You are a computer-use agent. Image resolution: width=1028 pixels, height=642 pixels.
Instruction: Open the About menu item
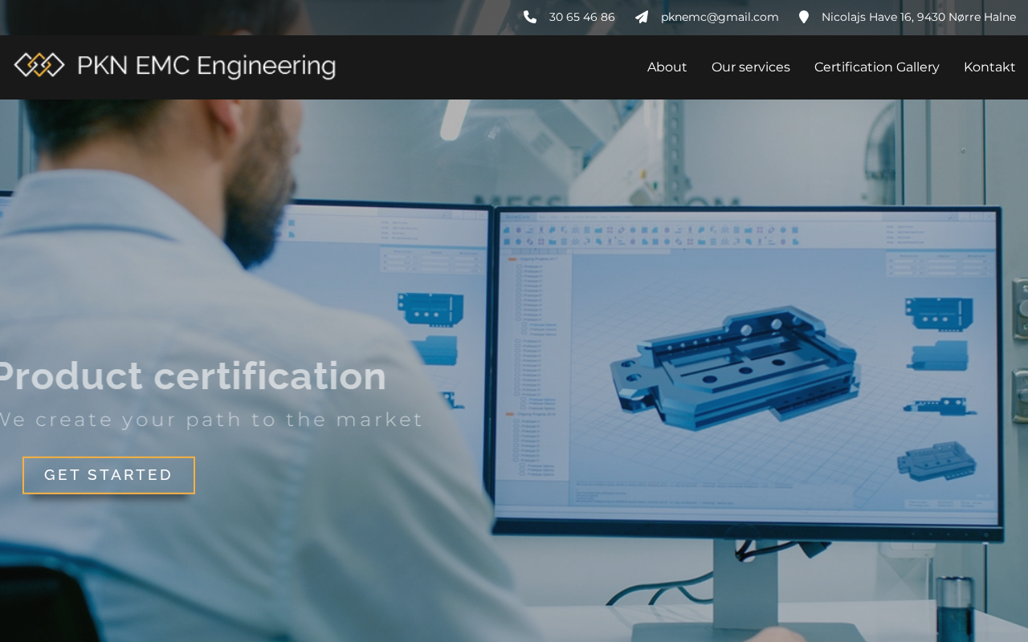click(667, 67)
